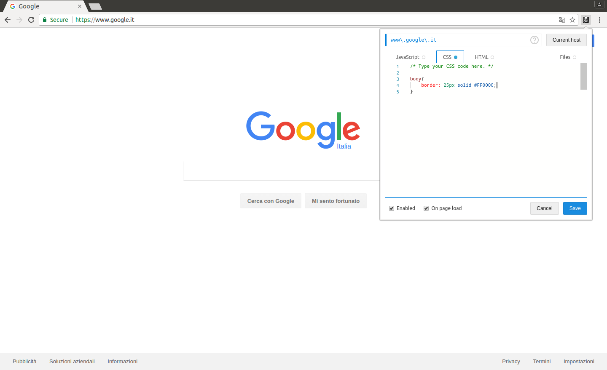
Task: Click the browser address bar URL
Action: [x=105, y=20]
